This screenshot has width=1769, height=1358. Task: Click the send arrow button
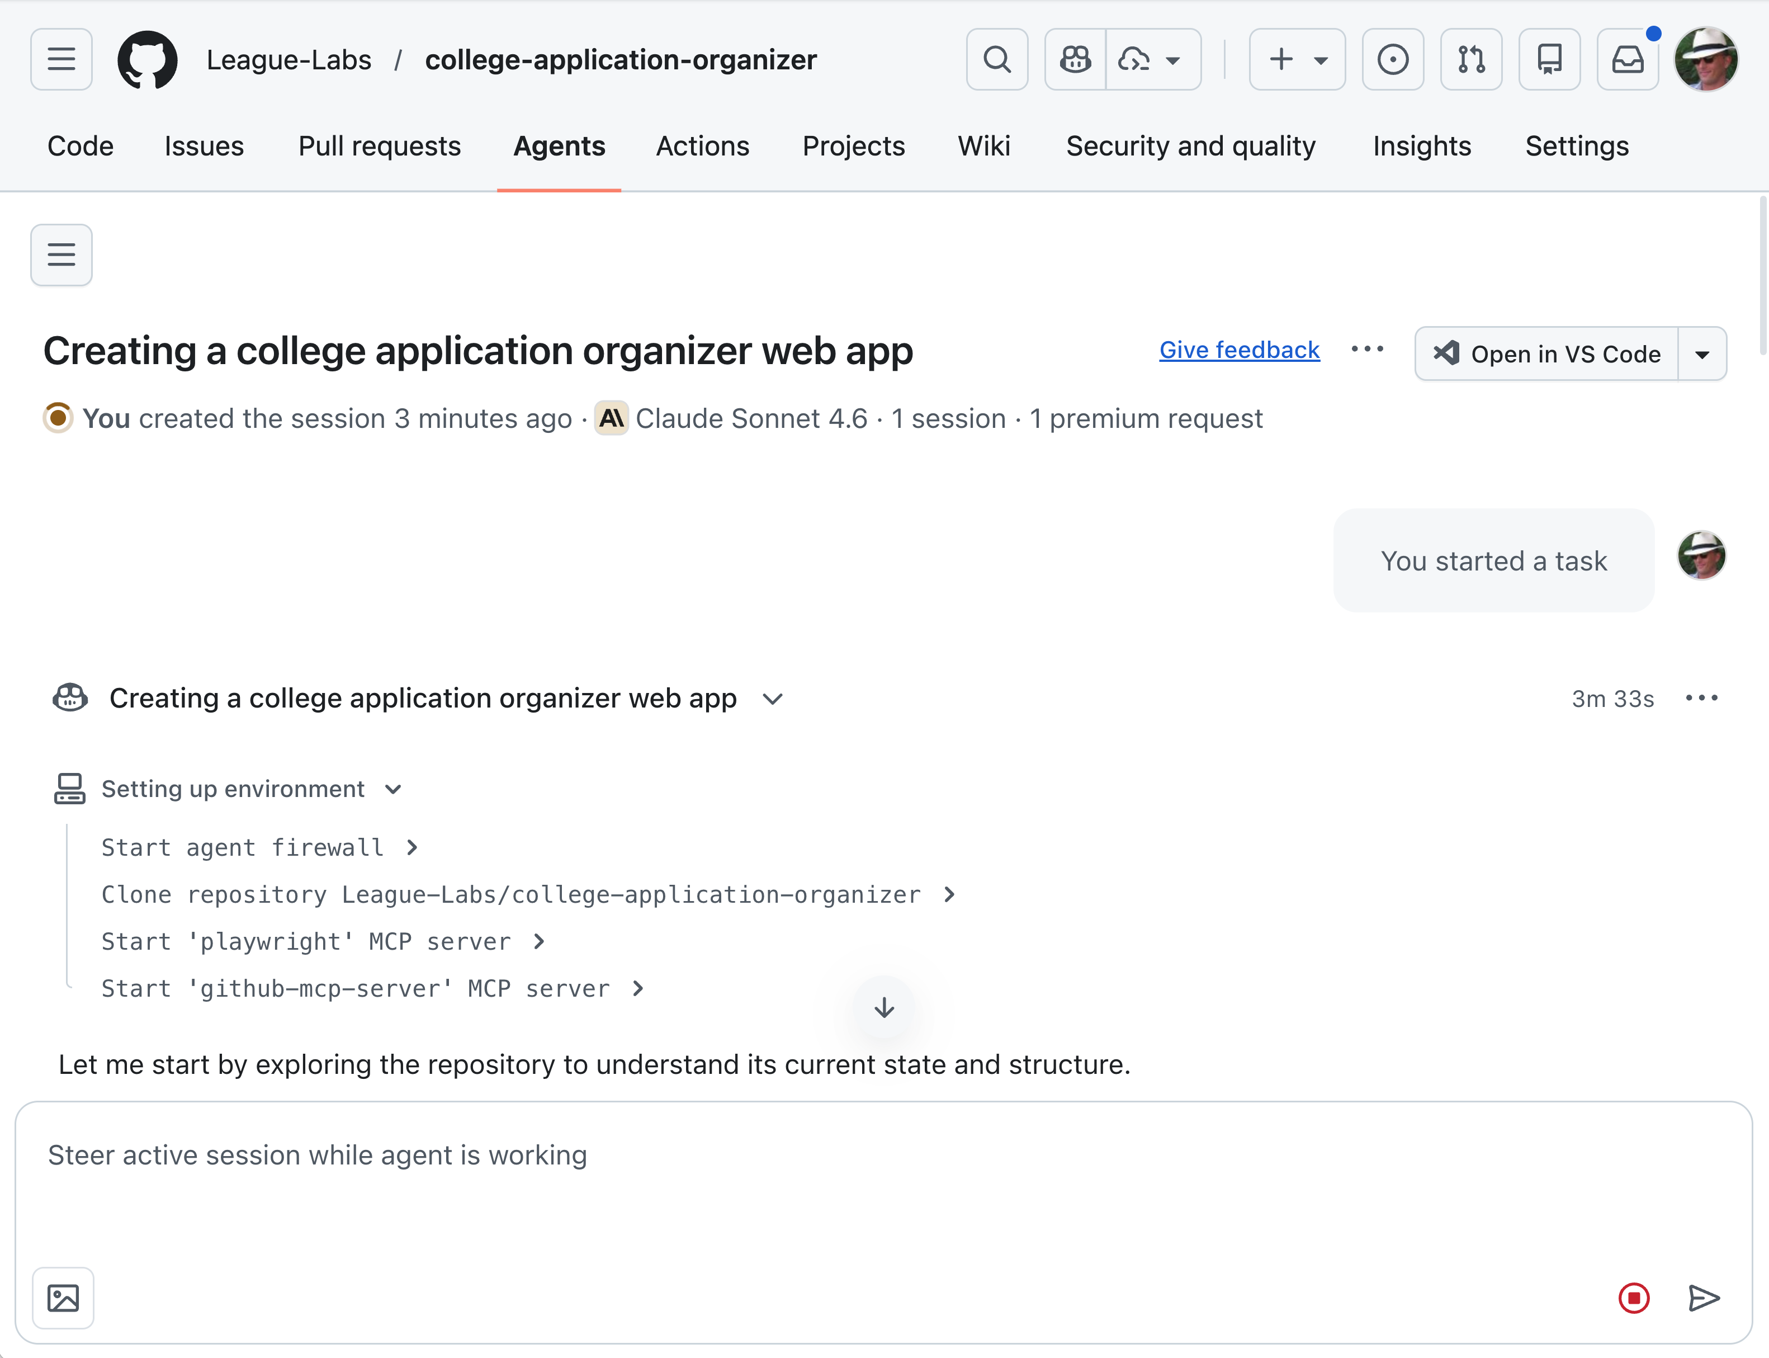1704,1298
